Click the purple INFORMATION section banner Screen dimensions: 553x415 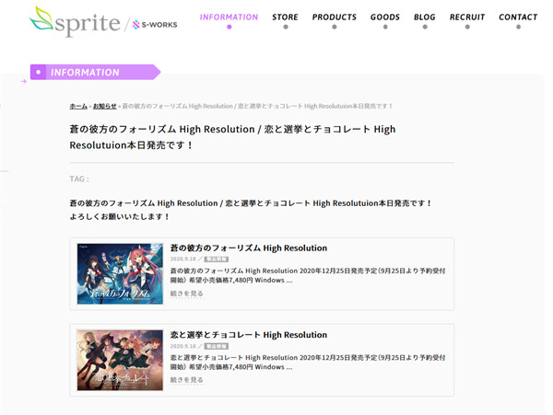[95, 72]
